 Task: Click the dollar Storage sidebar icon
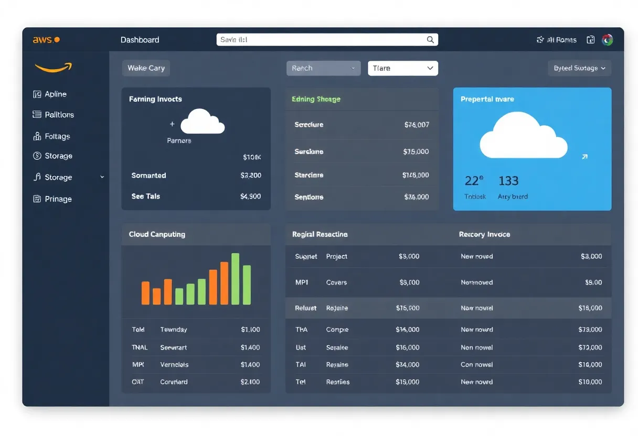(37, 156)
